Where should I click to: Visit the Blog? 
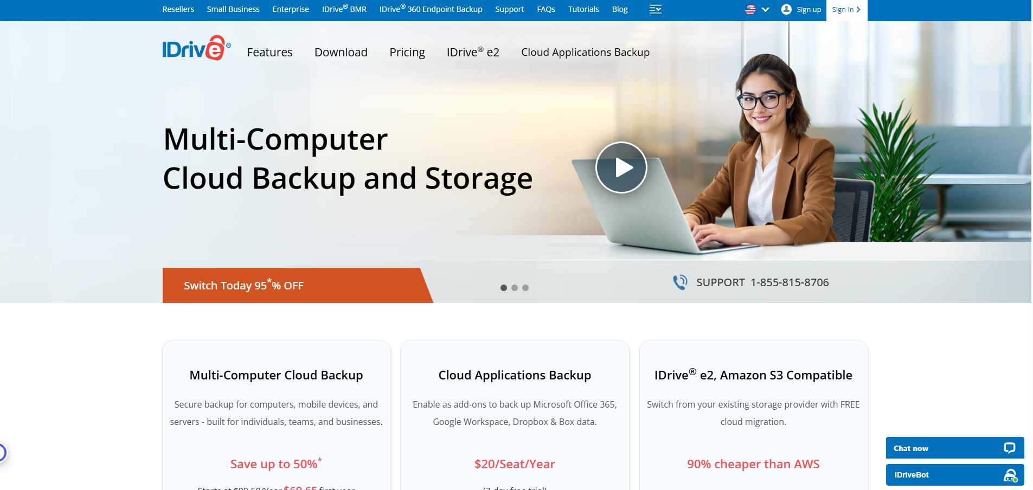pyautogui.click(x=620, y=9)
